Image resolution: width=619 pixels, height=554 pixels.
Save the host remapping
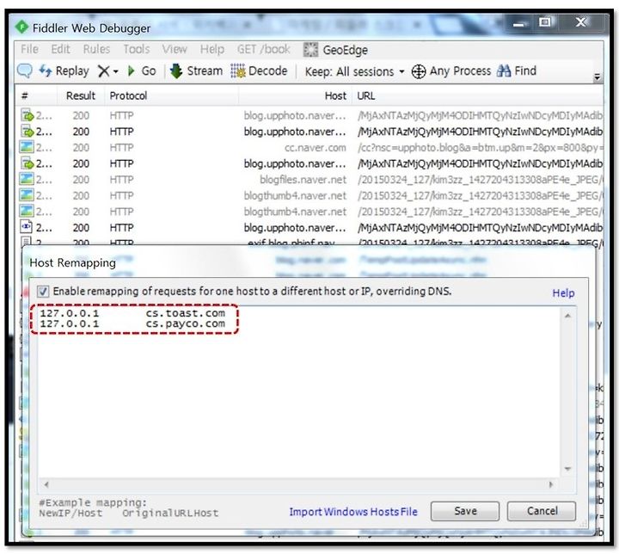point(465,511)
